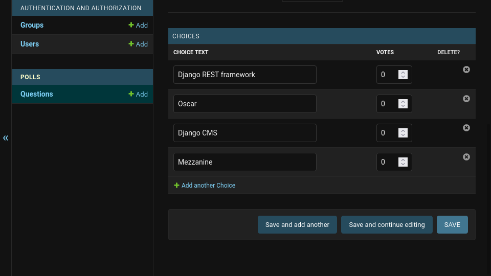Adjust votes stepper for Django REST framework
This screenshot has width=491, height=276.
pos(403,75)
